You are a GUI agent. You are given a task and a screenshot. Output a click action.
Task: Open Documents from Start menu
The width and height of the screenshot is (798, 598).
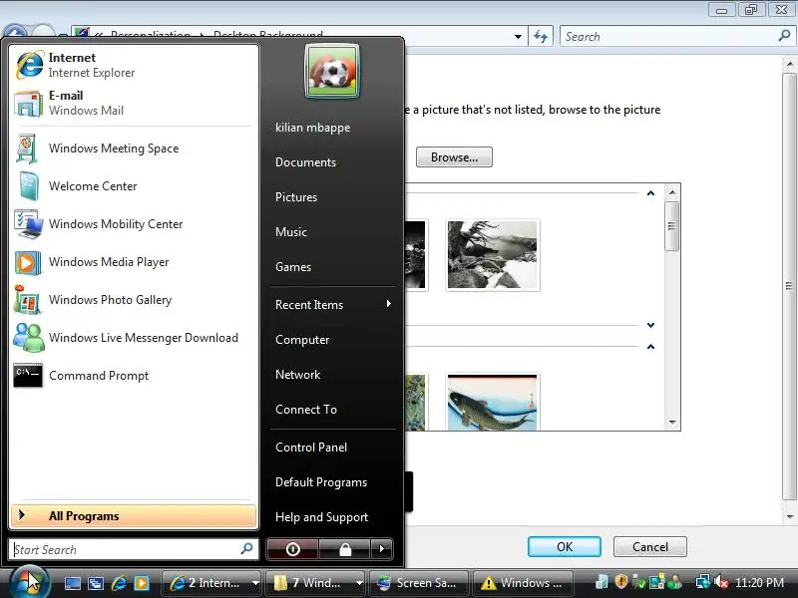305,162
